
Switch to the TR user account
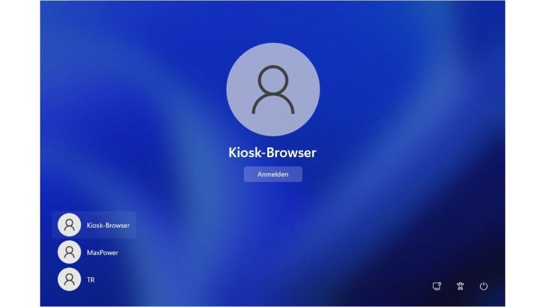tap(94, 280)
